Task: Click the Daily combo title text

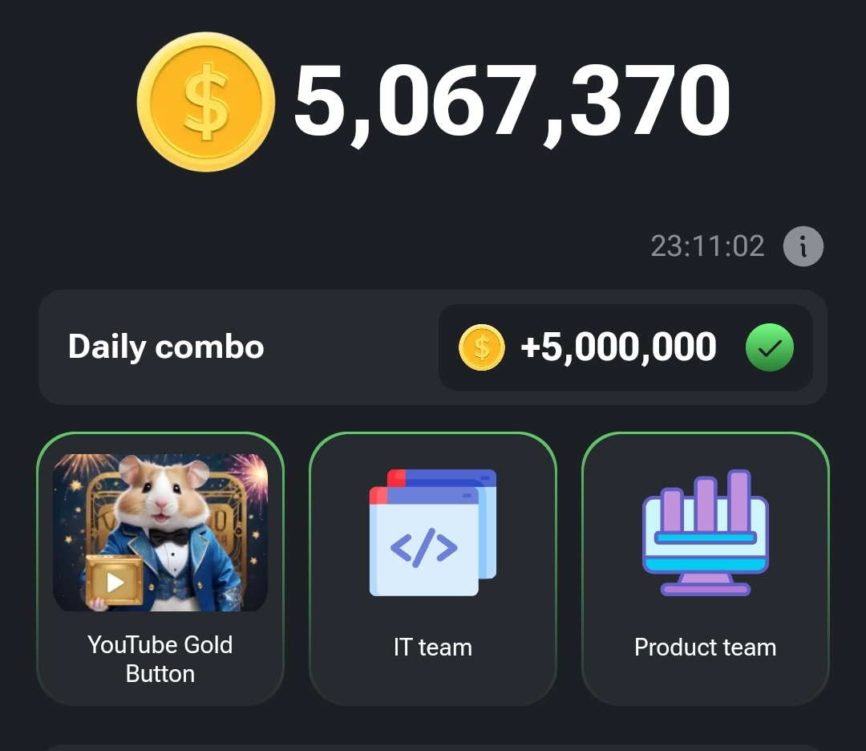Action: click(x=166, y=347)
